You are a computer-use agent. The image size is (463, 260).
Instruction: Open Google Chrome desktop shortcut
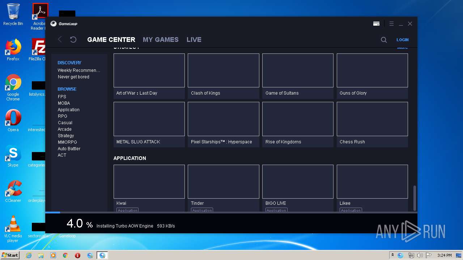click(x=13, y=87)
